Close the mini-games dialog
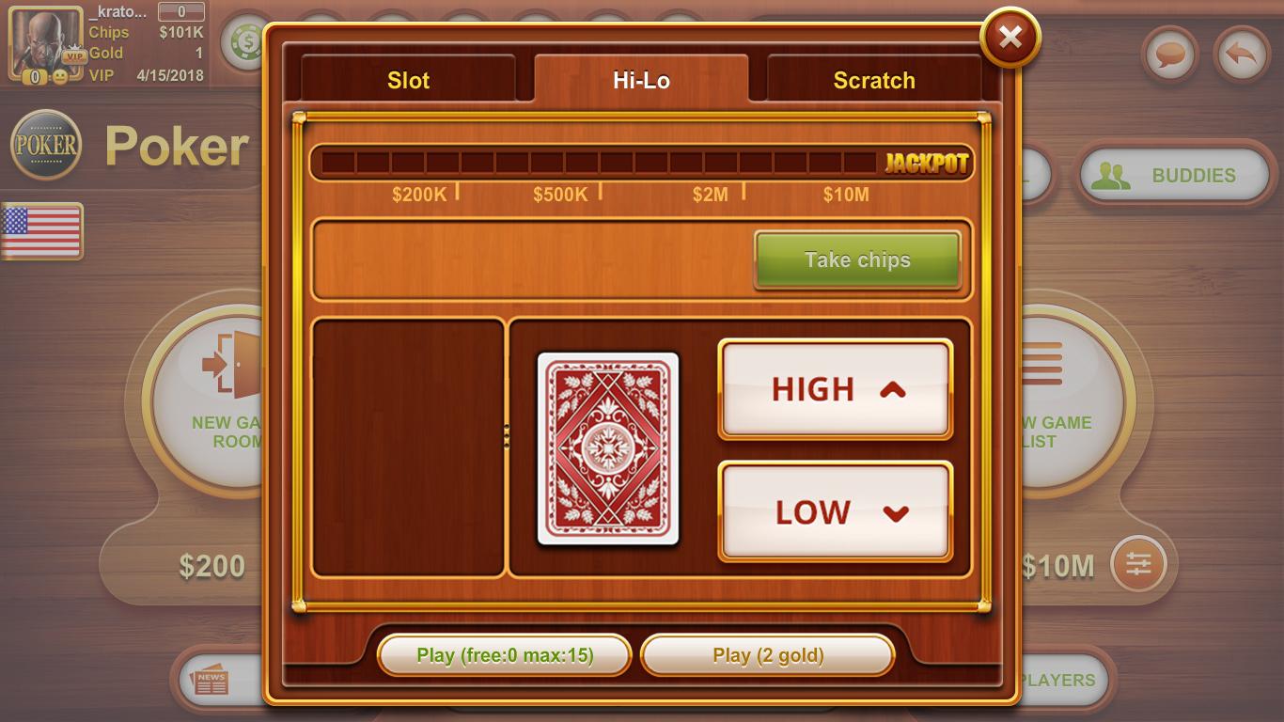Screen dimensions: 1284x722 click(1010, 37)
